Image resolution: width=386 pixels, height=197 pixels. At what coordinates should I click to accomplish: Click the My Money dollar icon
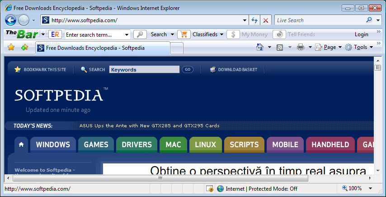click(x=233, y=34)
